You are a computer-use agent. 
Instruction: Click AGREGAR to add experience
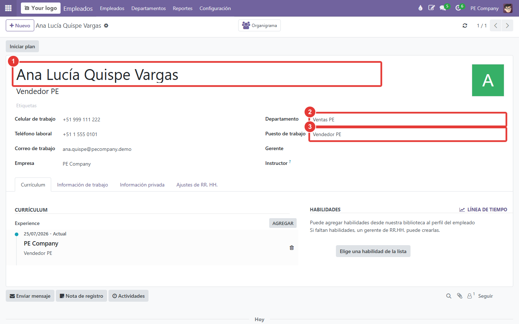click(283, 223)
